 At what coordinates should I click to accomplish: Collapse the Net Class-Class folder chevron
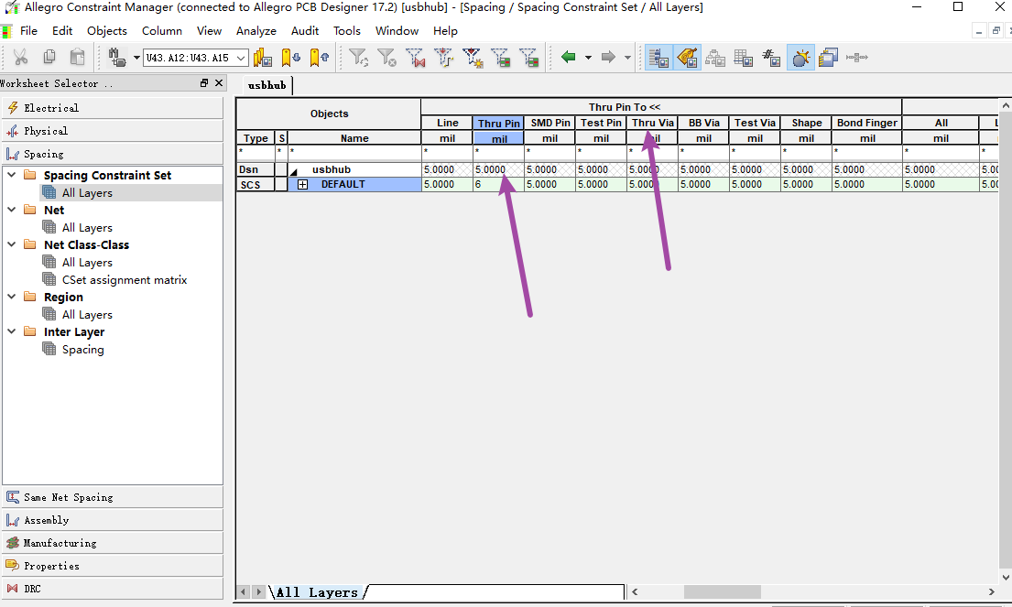(x=12, y=244)
